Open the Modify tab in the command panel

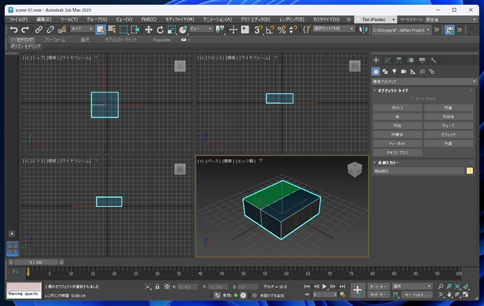388,60
